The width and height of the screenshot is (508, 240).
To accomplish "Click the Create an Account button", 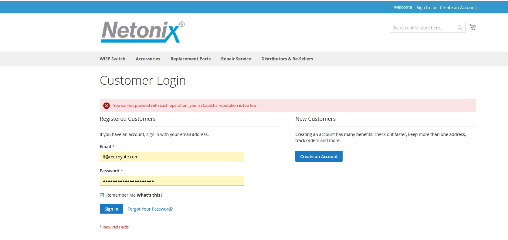I will [x=319, y=156].
